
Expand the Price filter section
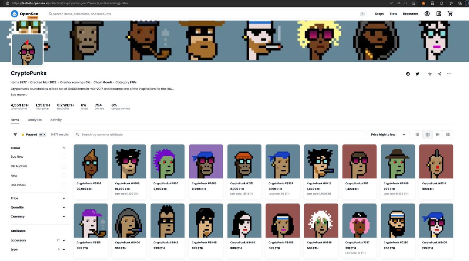tap(38, 198)
